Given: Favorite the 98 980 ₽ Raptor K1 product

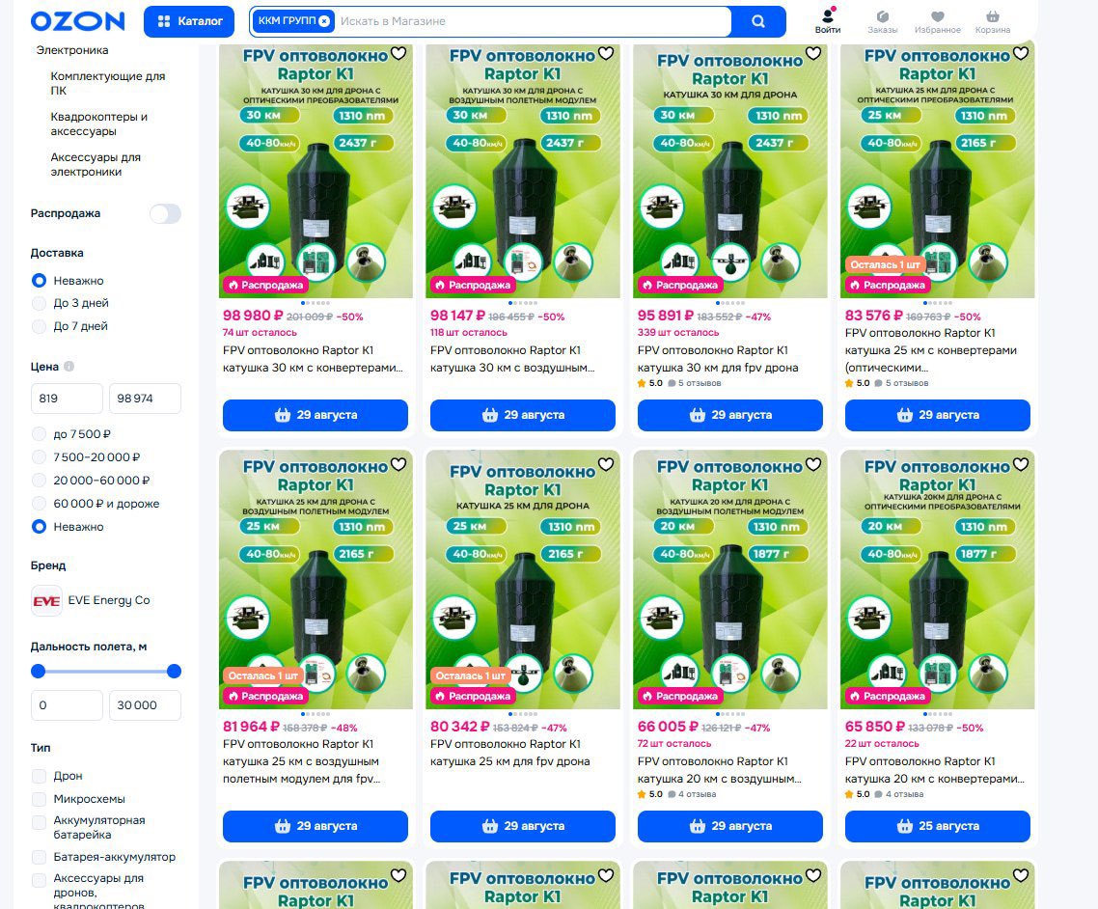Looking at the screenshot, I should 398,53.
